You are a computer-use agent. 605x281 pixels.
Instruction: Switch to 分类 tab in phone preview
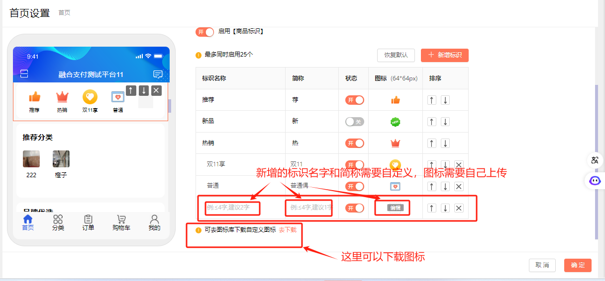[58, 223]
